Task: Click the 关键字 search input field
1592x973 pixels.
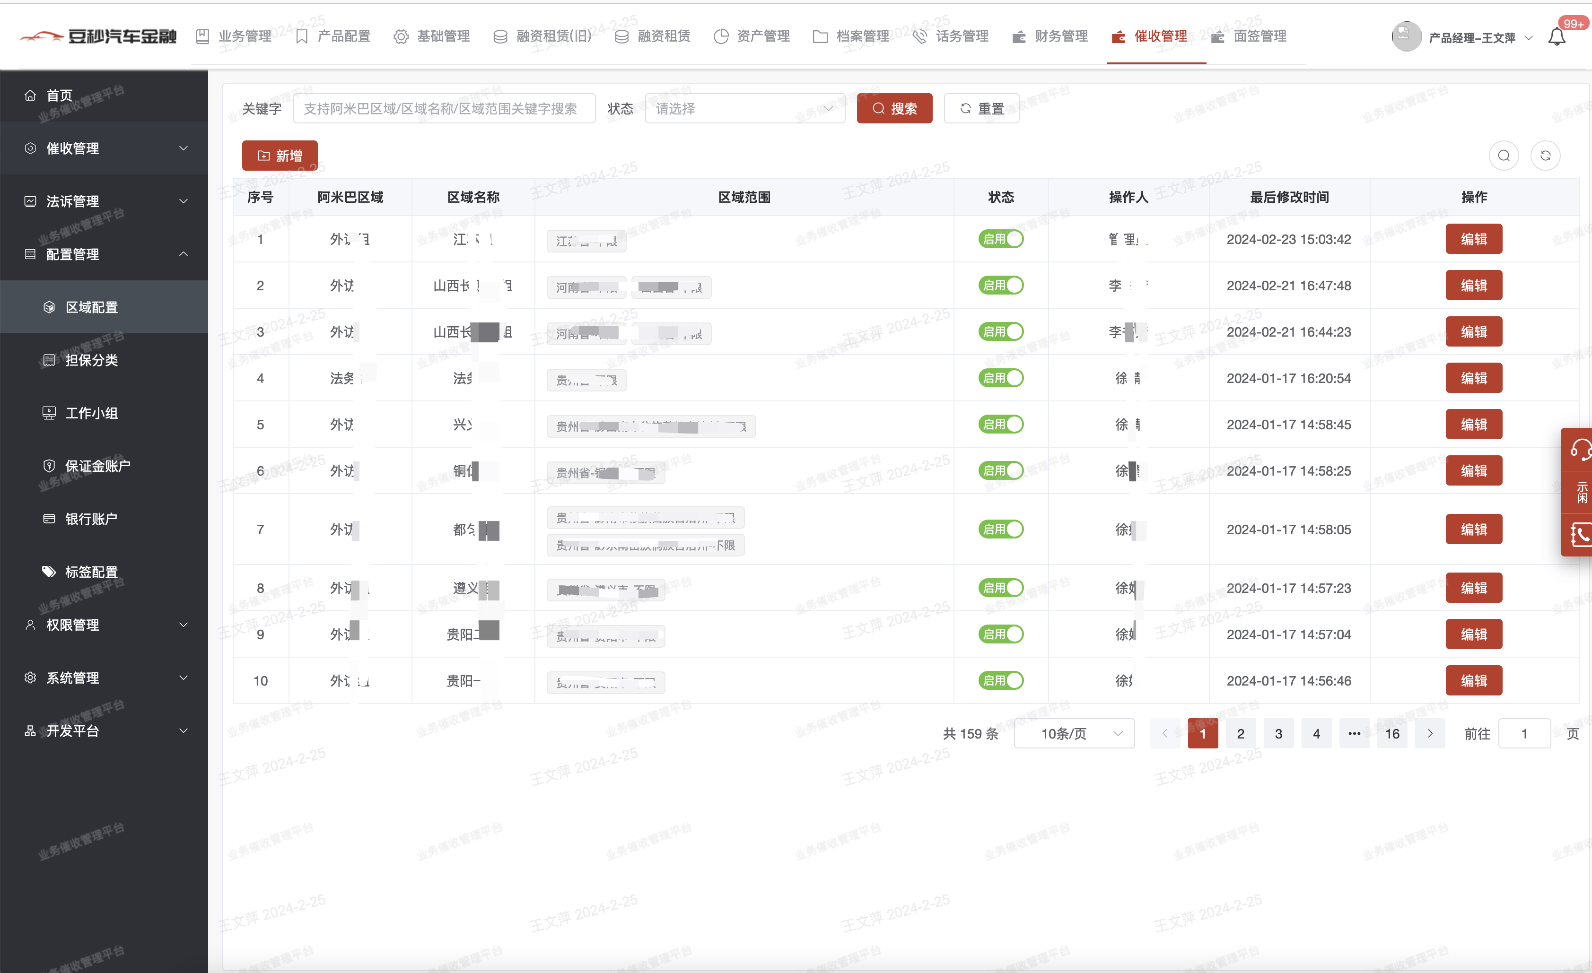Action: coord(444,108)
